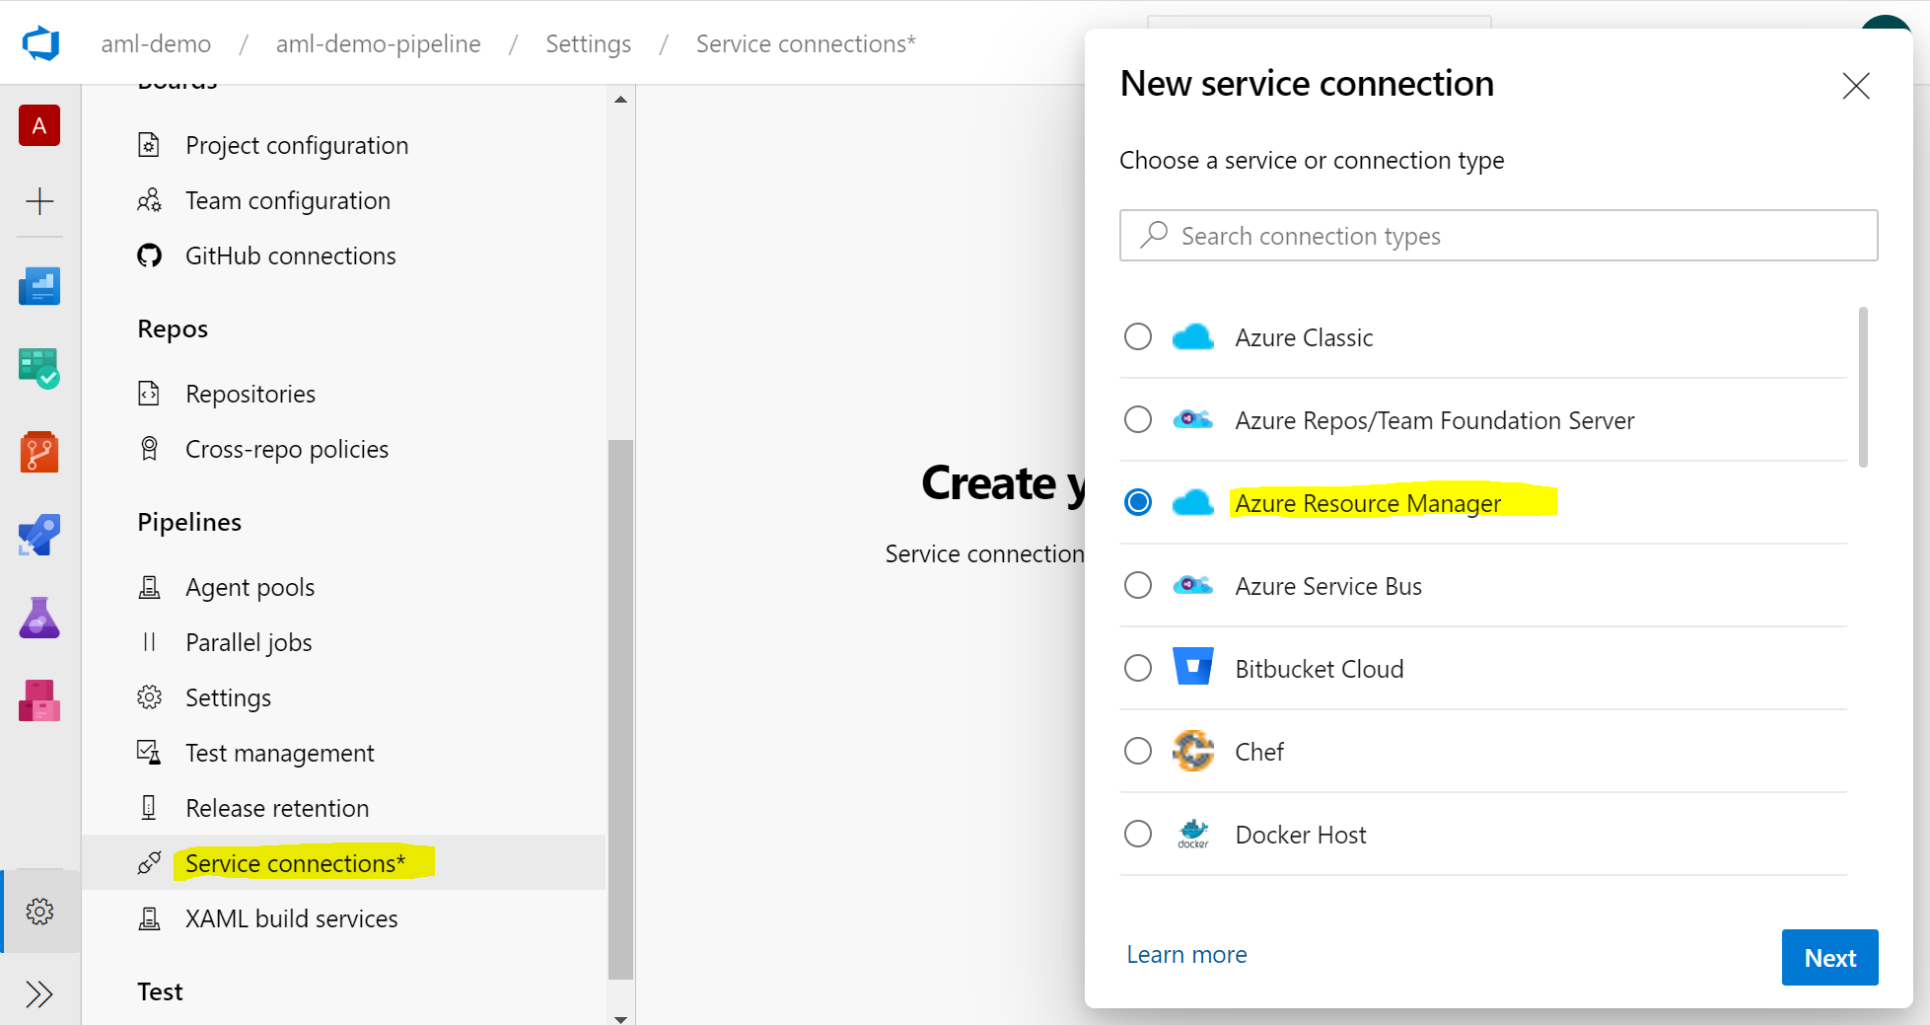Select the Azure Service Bus radio
Screen dimensions: 1930x1025
pos(1138,585)
